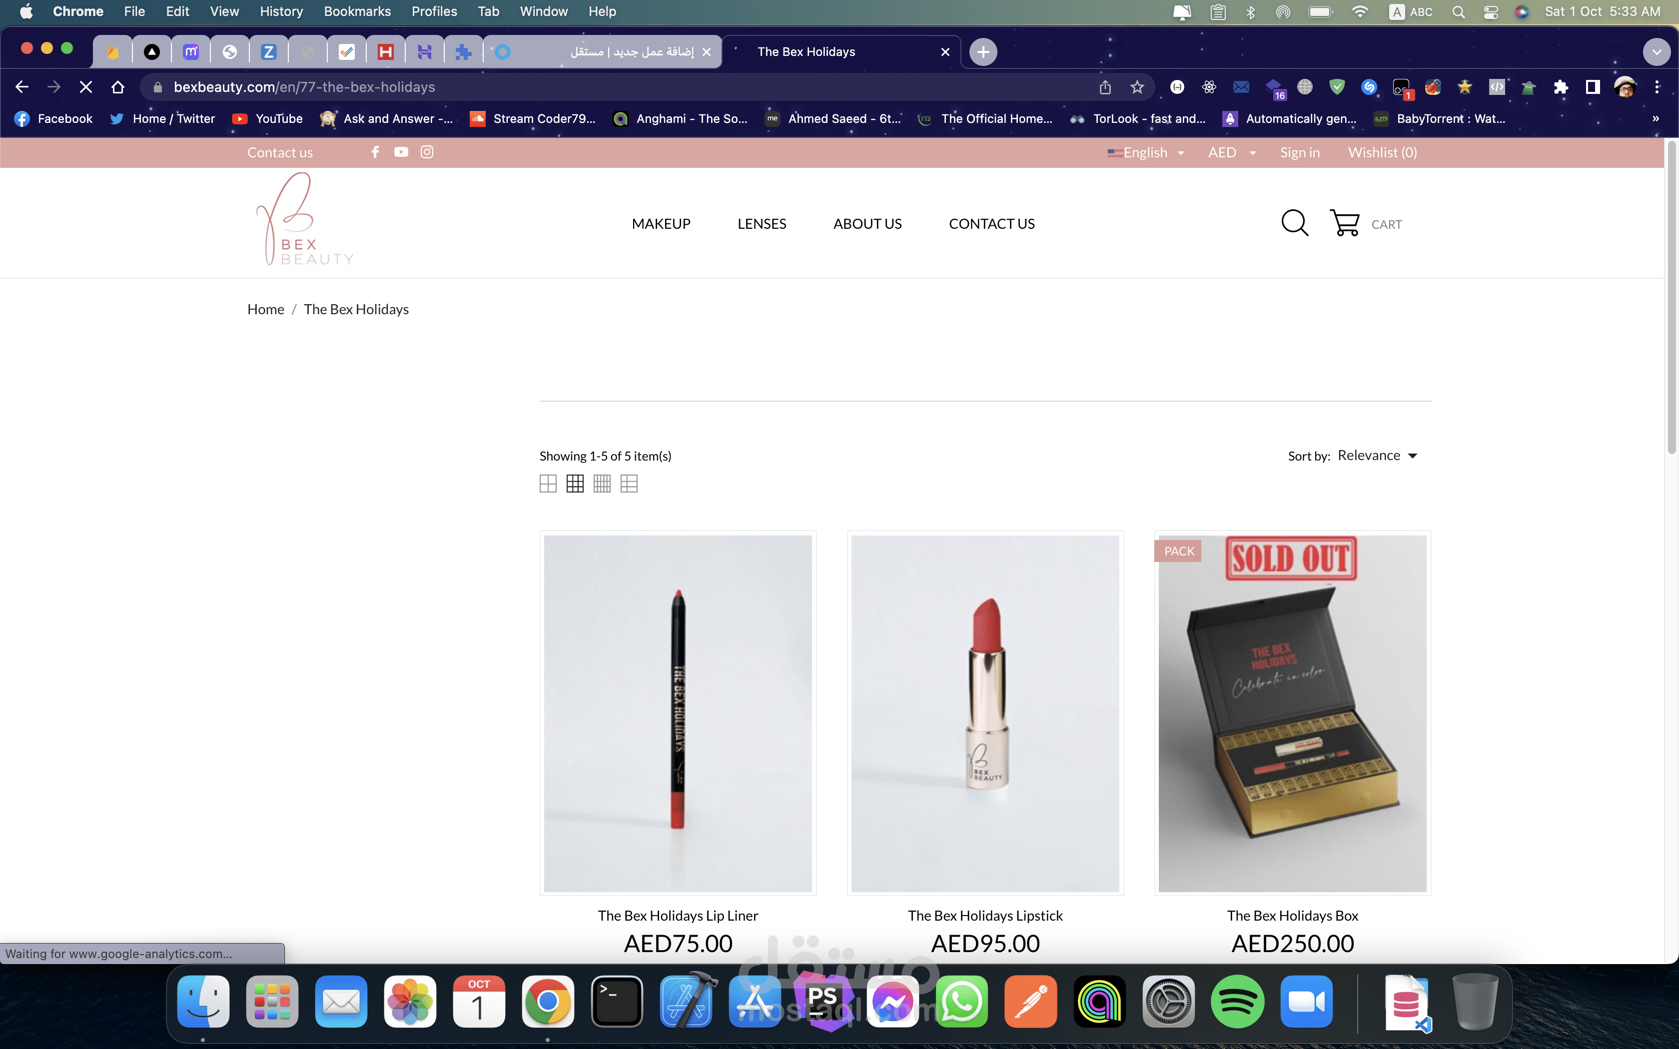Open the Instagram social icon in header

(x=427, y=152)
